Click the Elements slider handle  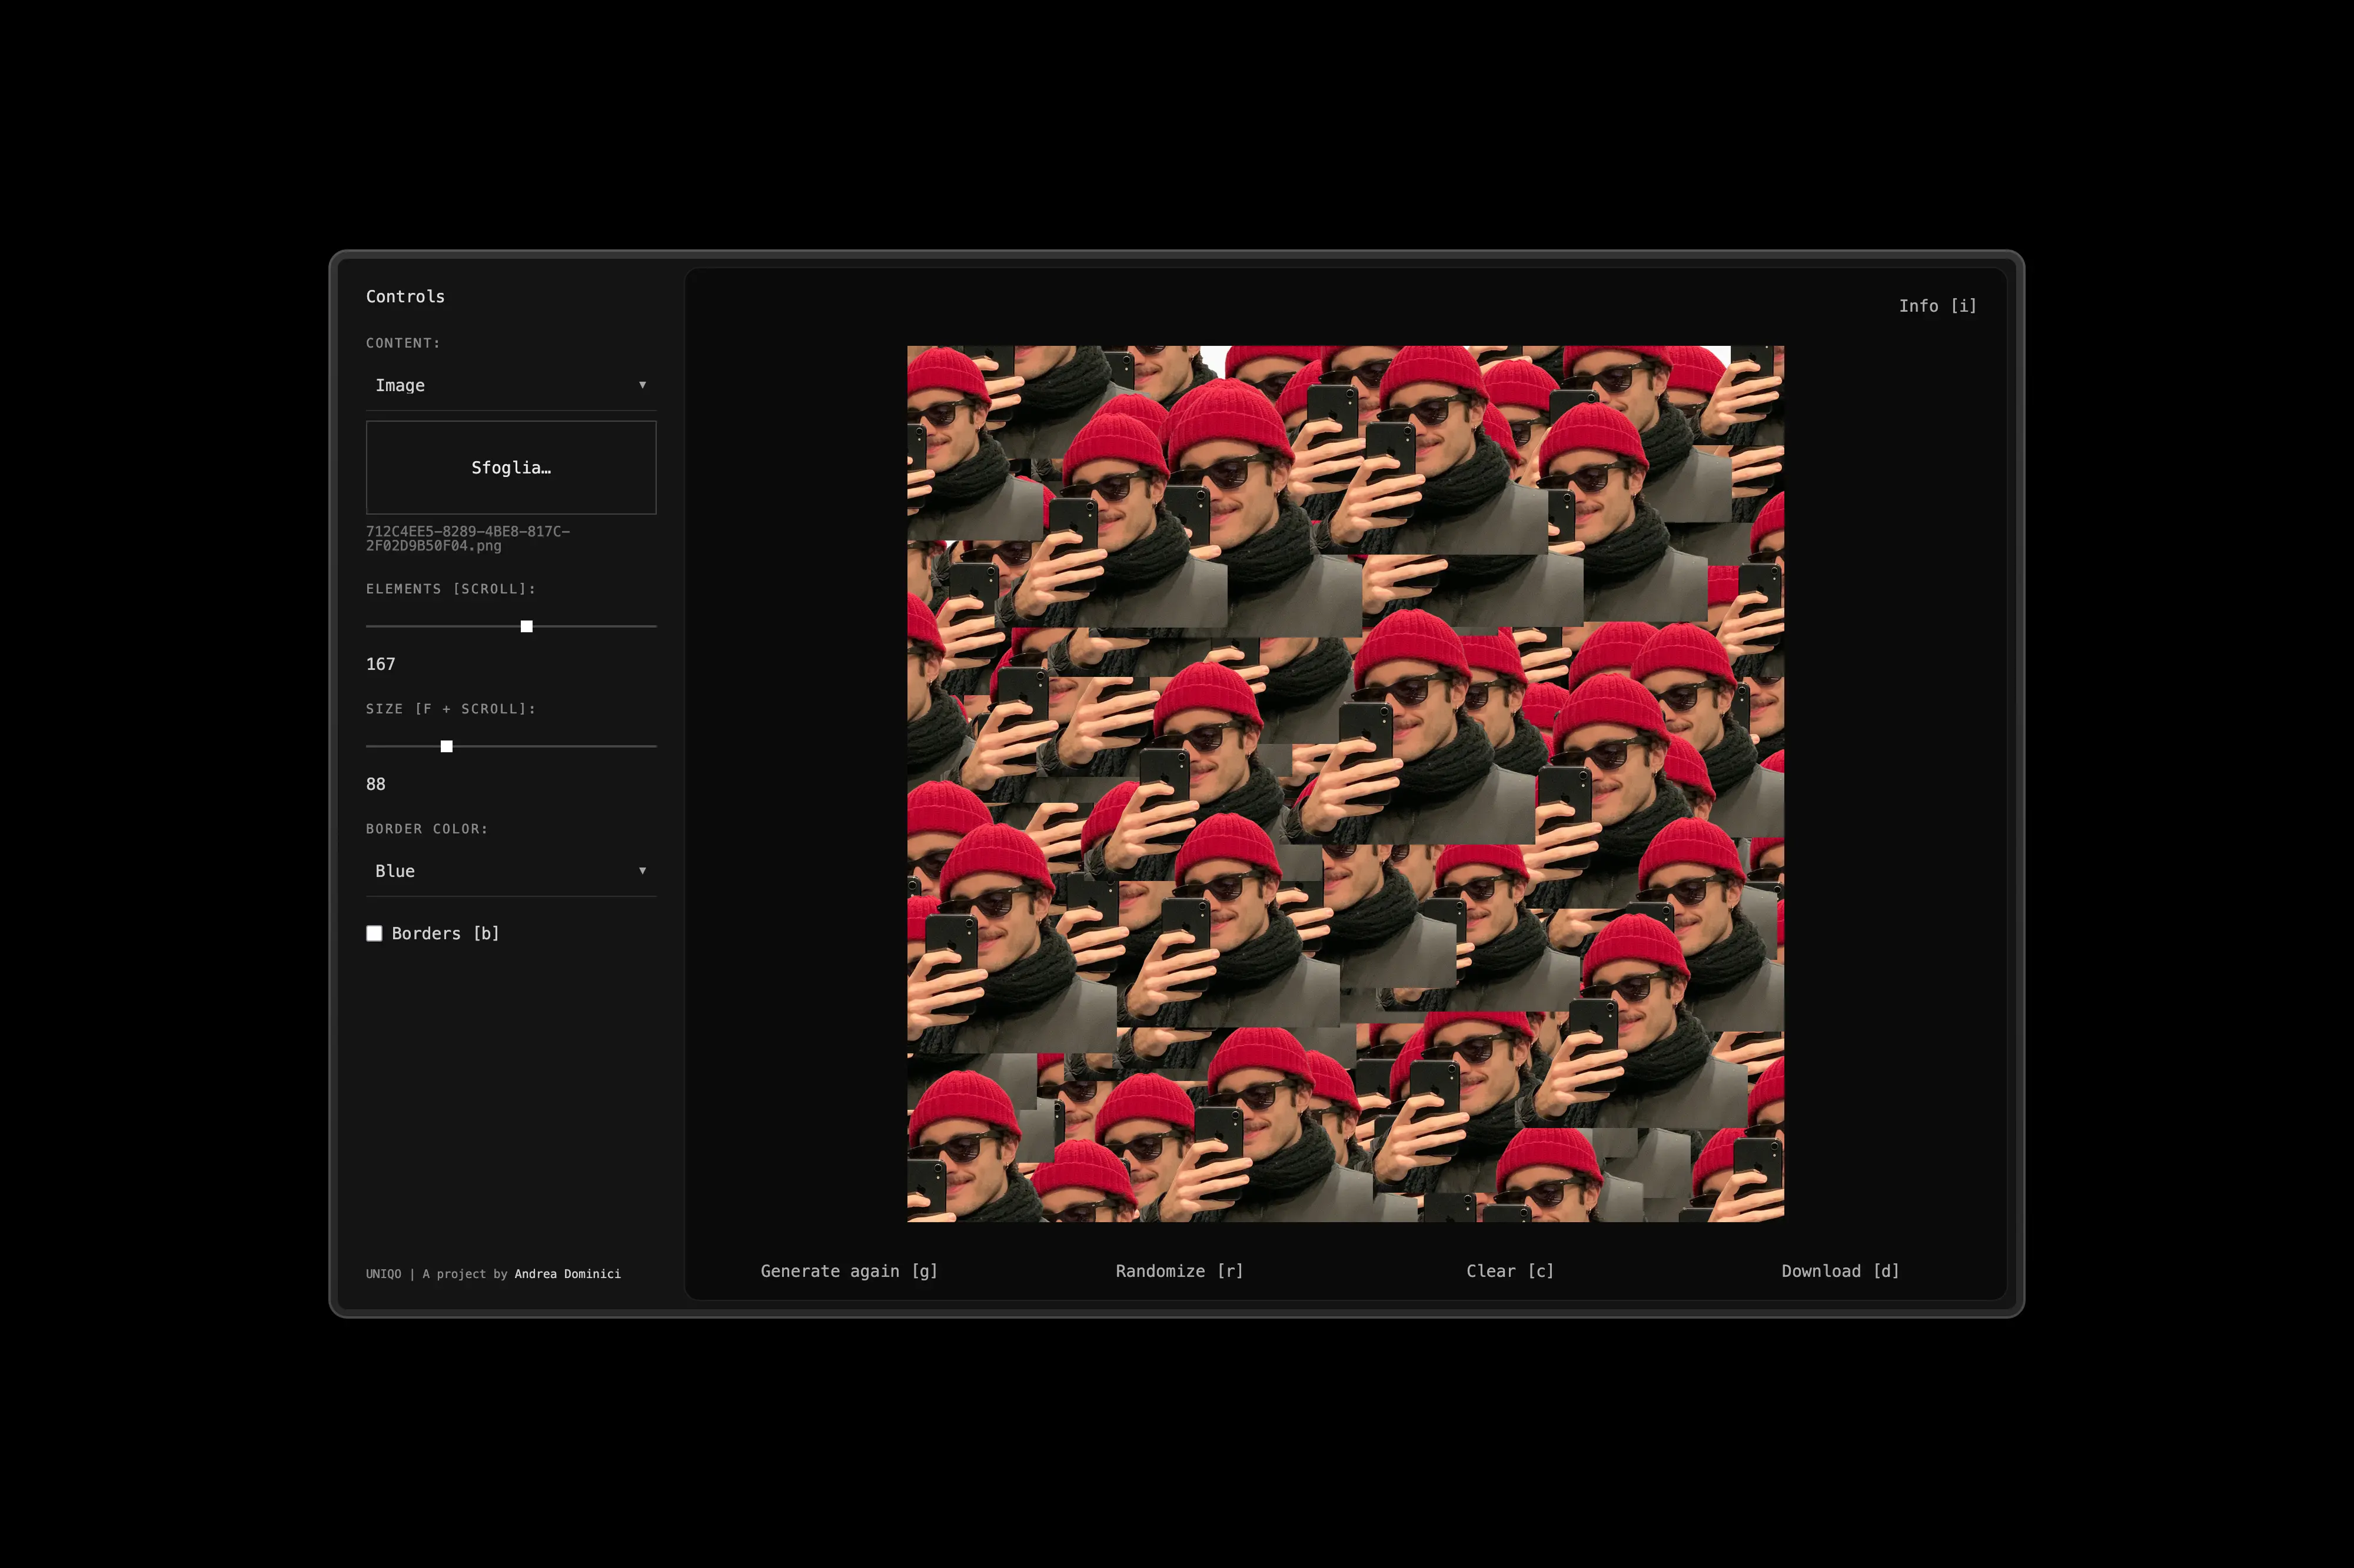click(526, 626)
